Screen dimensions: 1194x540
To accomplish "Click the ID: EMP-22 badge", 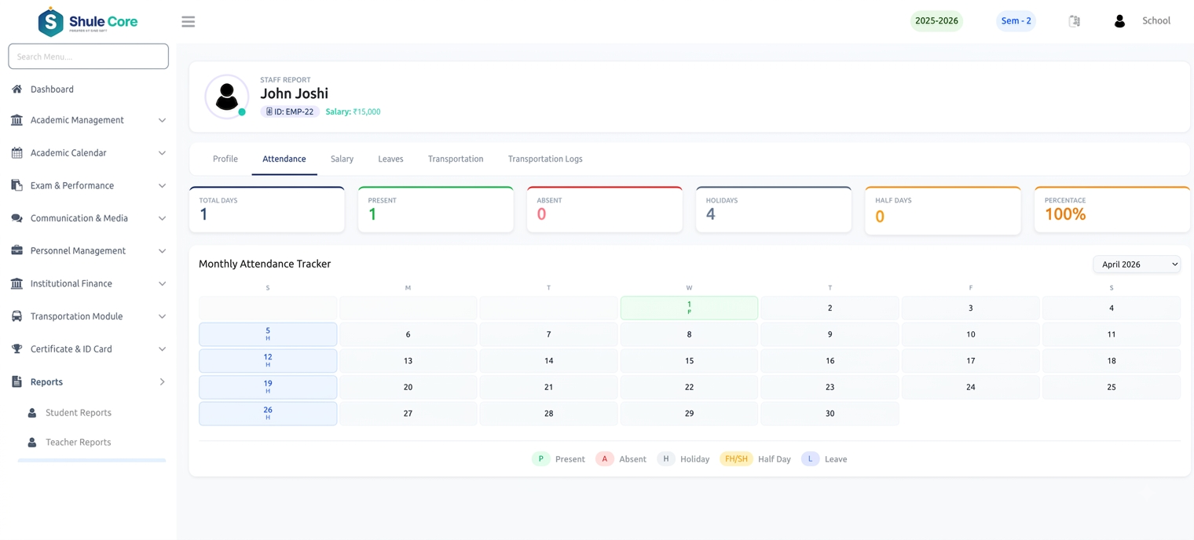I will 289,111.
